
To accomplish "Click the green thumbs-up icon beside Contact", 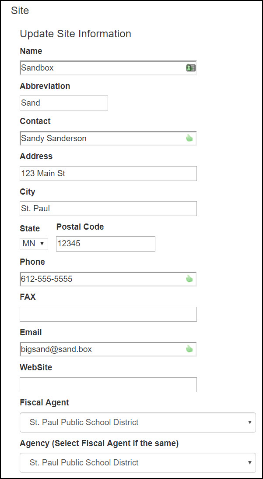I will tap(189, 138).
